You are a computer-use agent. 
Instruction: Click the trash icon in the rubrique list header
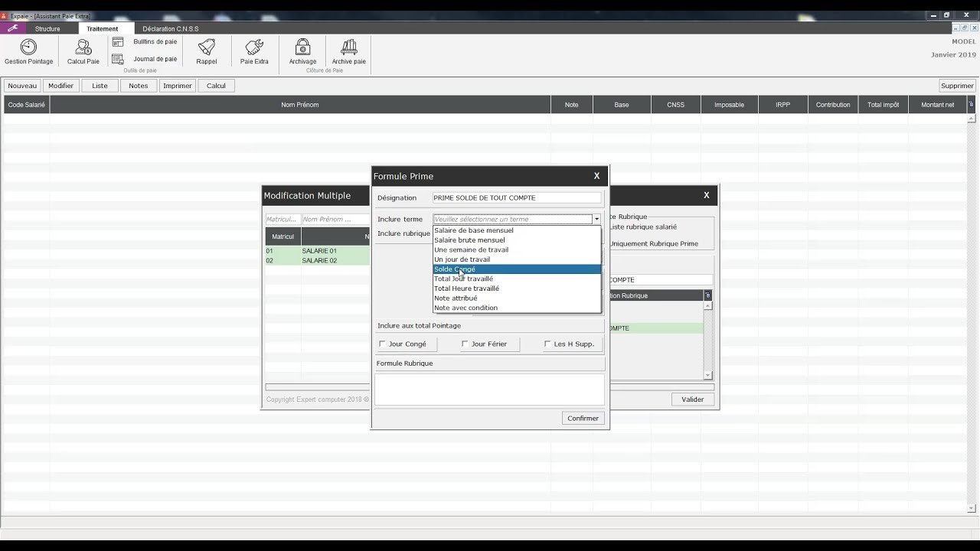pos(707,295)
